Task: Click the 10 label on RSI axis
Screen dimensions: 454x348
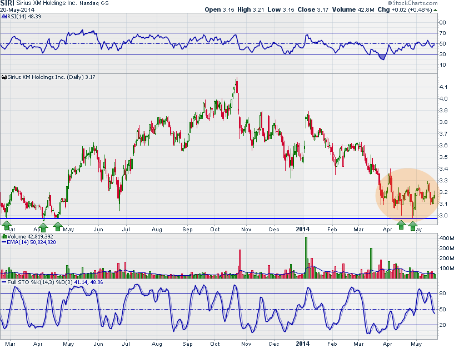Action: 442,65
